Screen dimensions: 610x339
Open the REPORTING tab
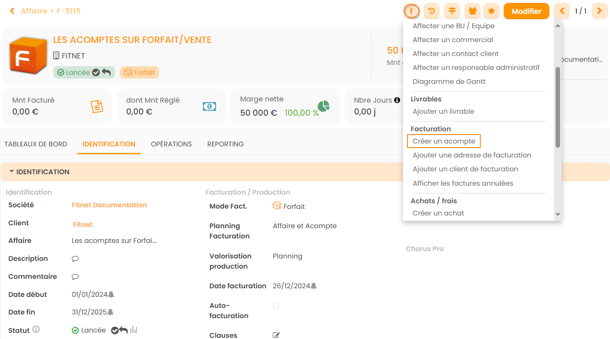[x=225, y=144]
